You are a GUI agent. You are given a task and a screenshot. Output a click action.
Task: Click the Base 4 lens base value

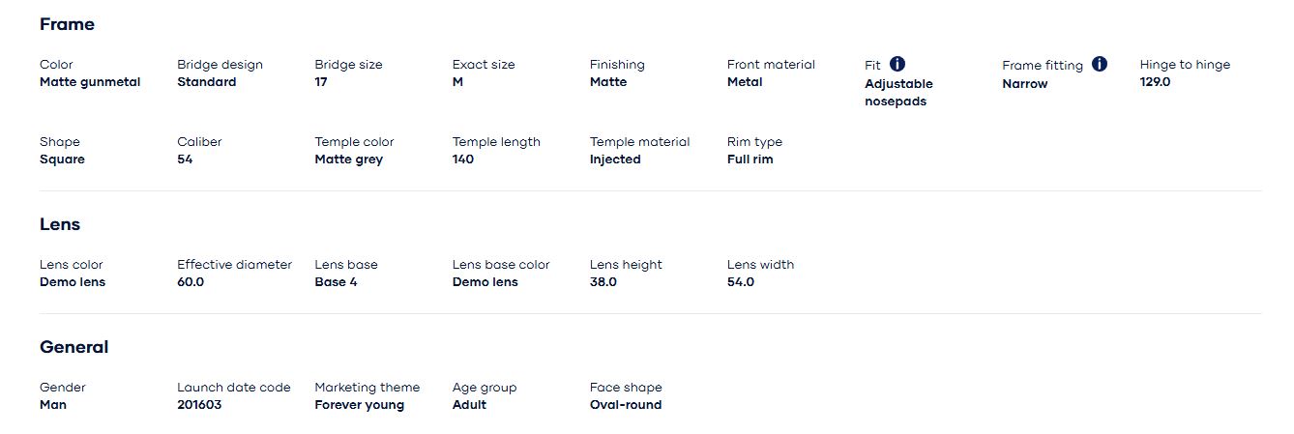336,282
